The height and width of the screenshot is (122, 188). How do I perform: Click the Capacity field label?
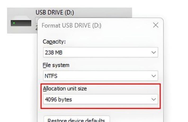[54, 42]
